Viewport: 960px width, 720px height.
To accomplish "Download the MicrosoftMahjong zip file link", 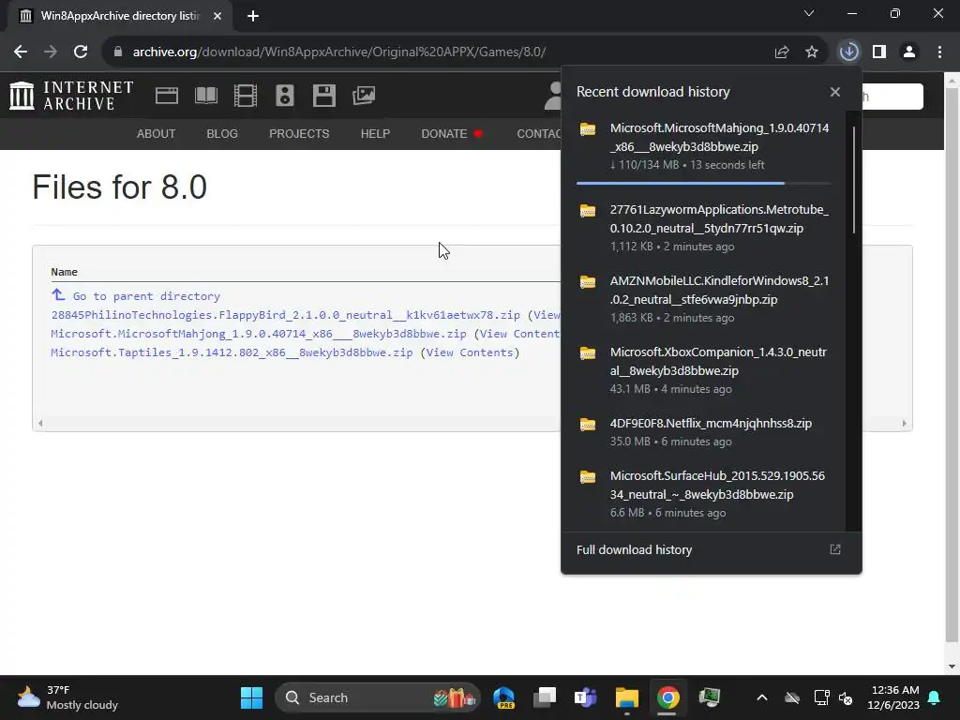I will 259,334.
